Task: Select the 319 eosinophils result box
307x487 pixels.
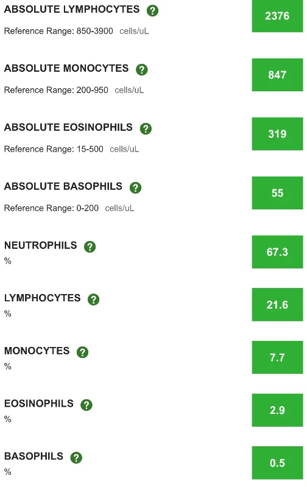Action: (277, 134)
